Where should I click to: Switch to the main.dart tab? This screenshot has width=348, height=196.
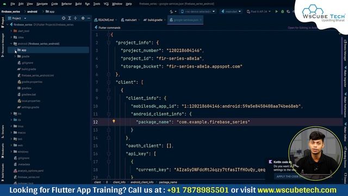click(x=130, y=20)
